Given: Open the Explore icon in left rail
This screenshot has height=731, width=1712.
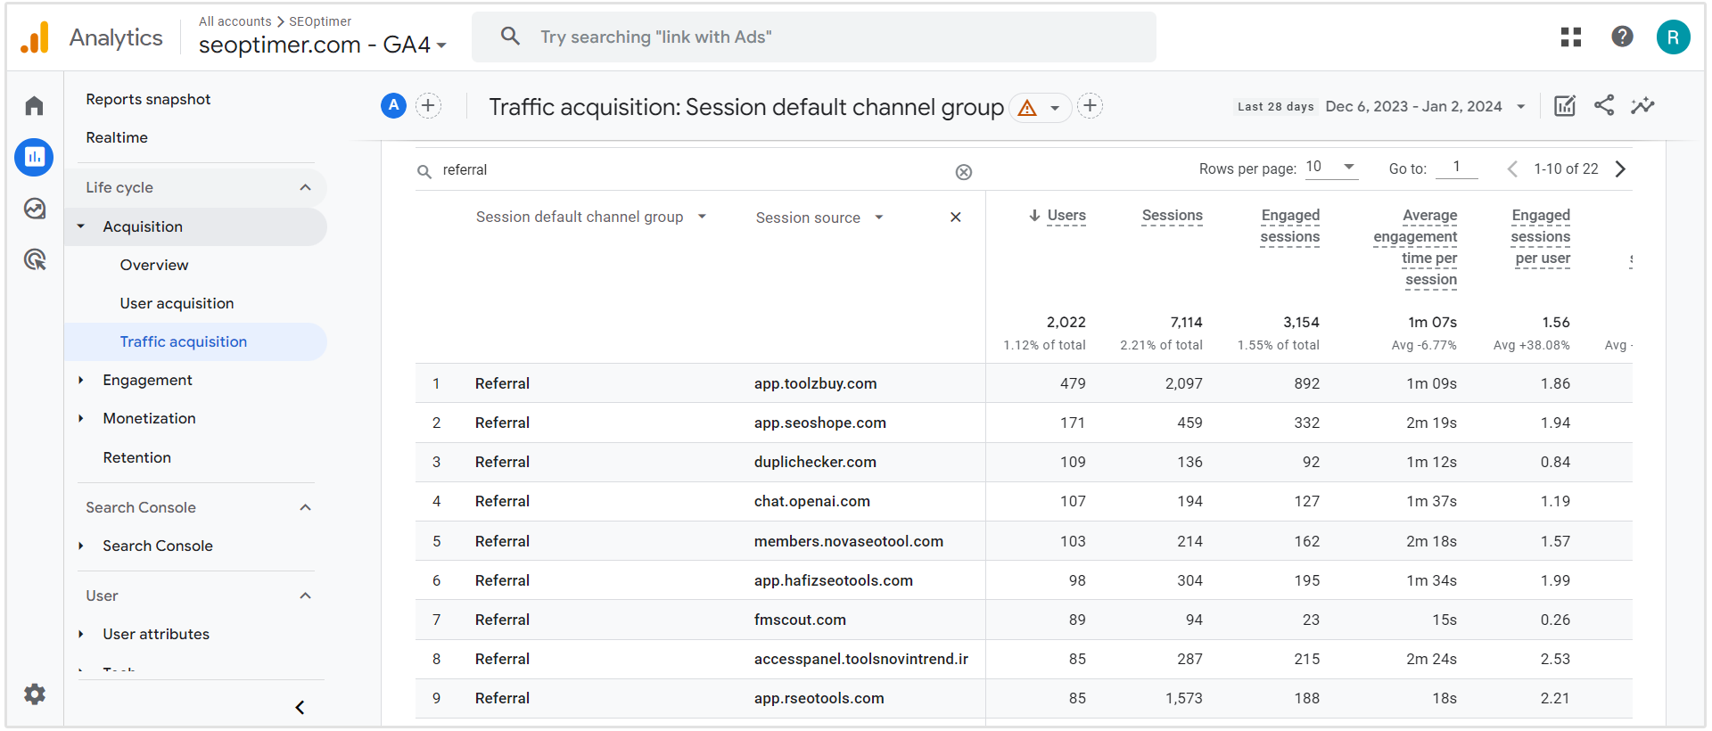Looking at the screenshot, I should (34, 209).
